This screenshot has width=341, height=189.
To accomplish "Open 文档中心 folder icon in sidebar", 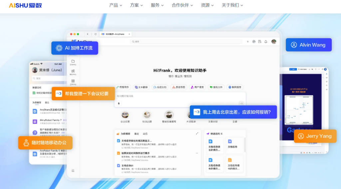I will (73, 62).
